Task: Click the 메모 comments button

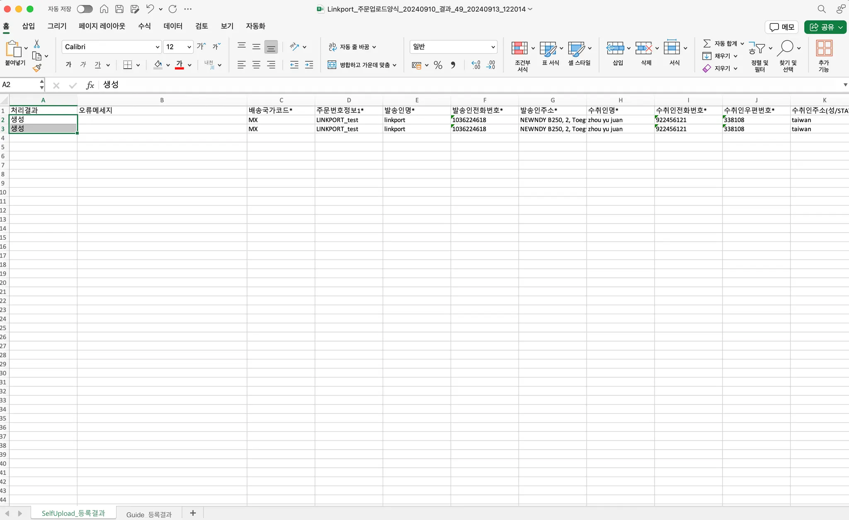Action: click(x=781, y=27)
